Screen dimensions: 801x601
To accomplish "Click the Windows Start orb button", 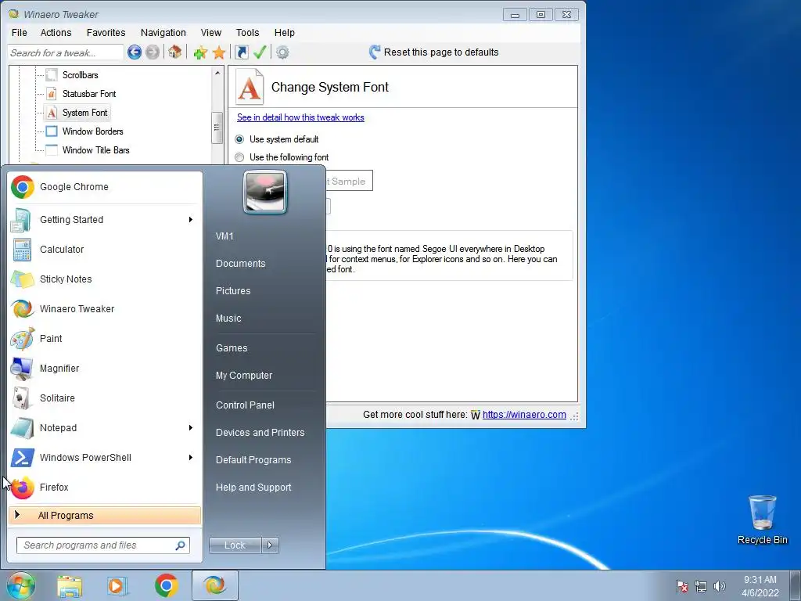I will 20,585.
